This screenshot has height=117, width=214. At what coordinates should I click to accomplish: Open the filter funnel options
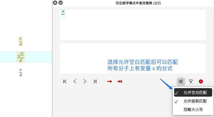pyautogui.click(x=191, y=81)
